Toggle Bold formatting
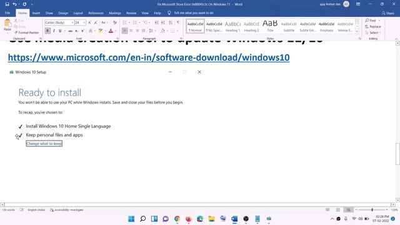The height and width of the screenshot is (225, 400). coord(47,31)
